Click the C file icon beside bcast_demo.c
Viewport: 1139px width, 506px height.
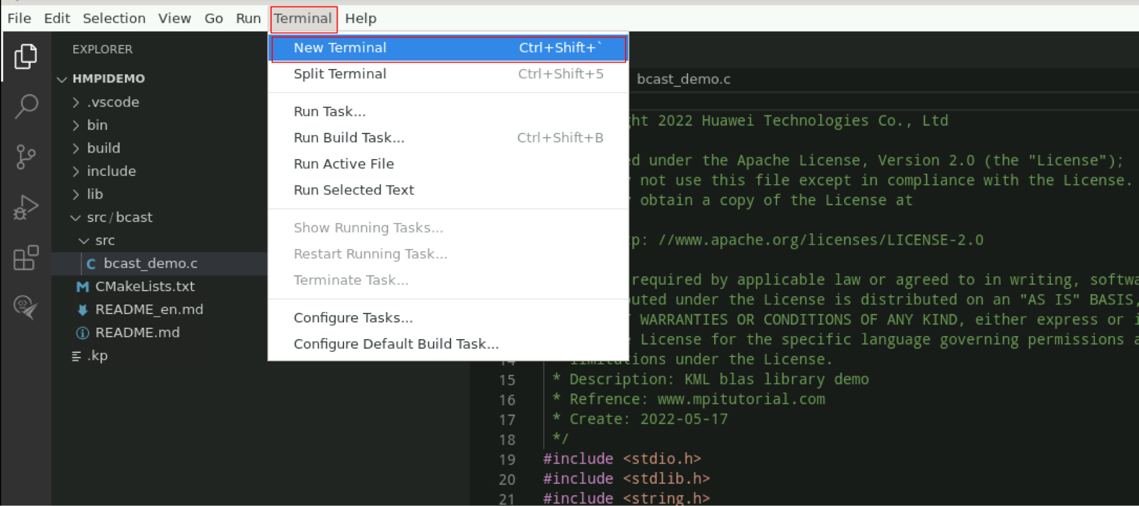click(91, 264)
